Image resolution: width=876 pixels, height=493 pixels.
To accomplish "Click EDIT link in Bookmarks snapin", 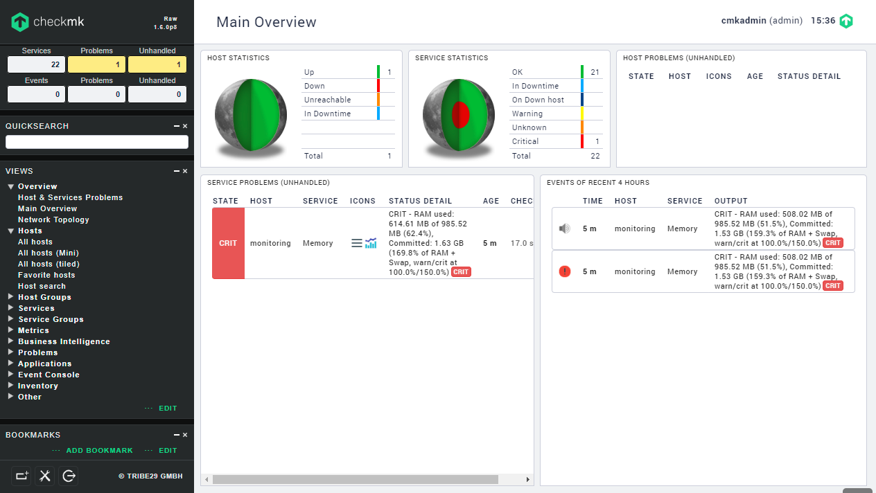I will click(168, 451).
